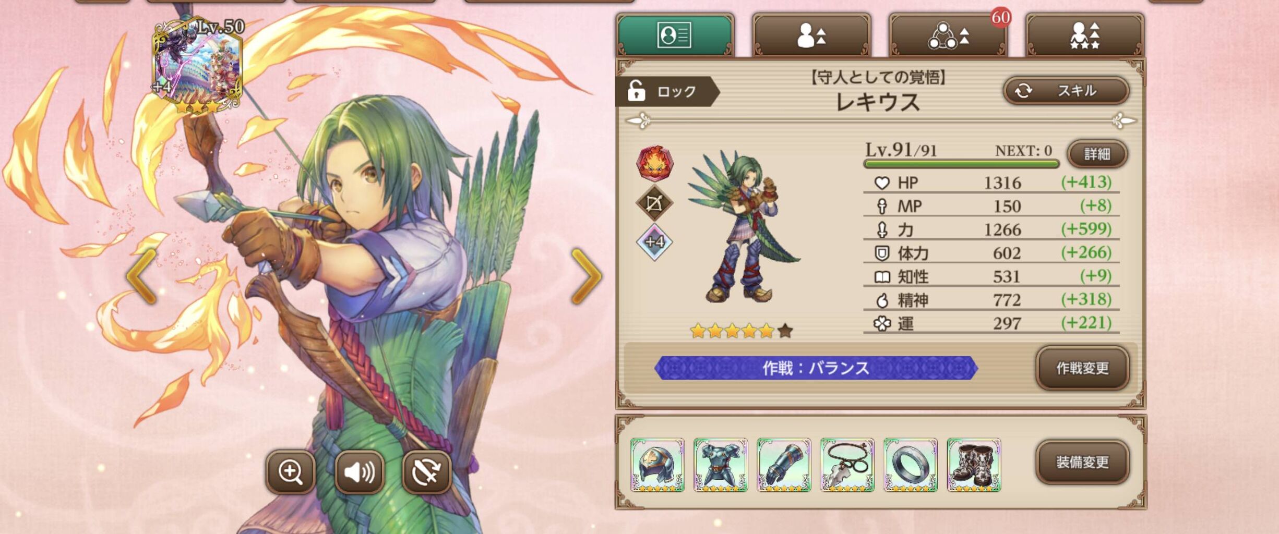
Task: Go to previous character with left arrow
Action: [x=142, y=276]
